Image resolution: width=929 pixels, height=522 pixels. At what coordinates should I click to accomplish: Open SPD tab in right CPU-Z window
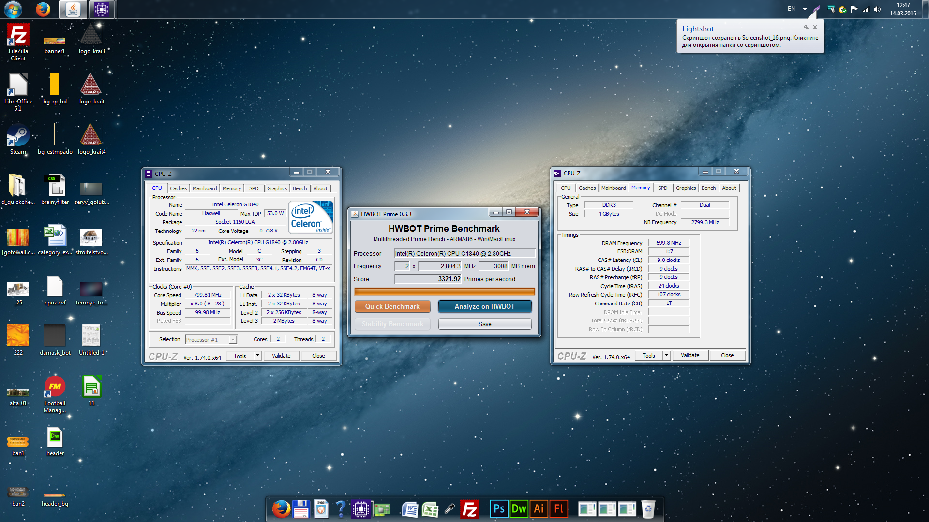[x=663, y=188]
